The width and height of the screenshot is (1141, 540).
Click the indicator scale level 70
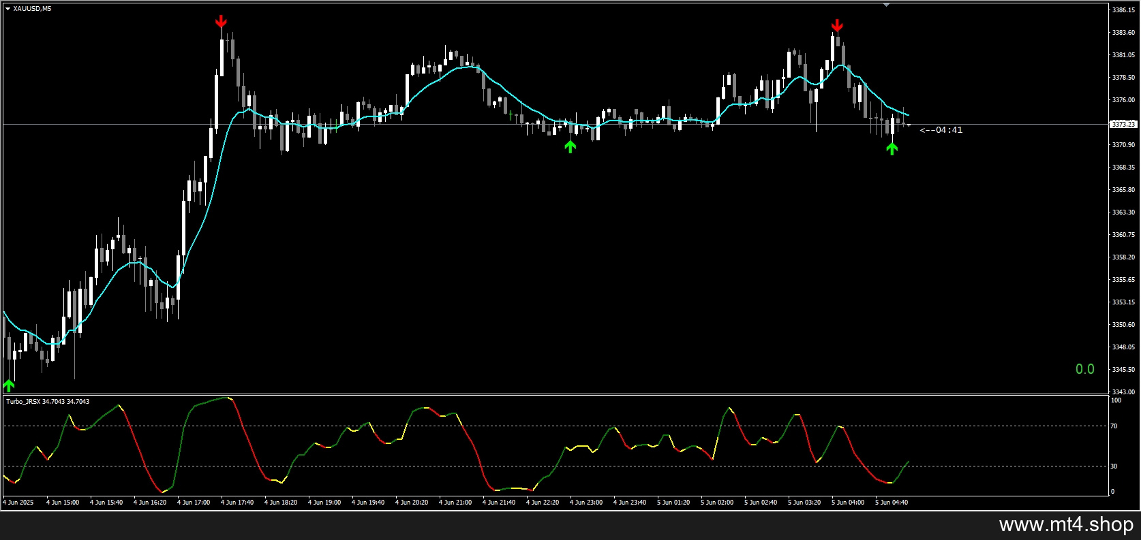(x=1114, y=426)
